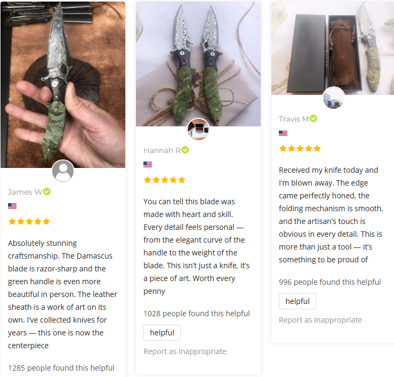
Task: Click the US flag under Travis M
Action: (x=283, y=133)
